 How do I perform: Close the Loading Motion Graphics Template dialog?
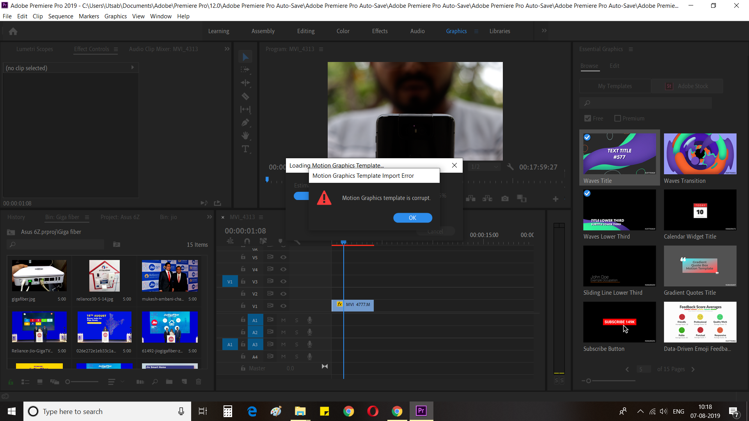click(x=454, y=165)
